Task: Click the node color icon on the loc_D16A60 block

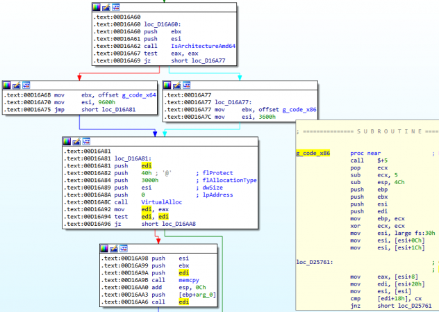Action: click(97, 7)
